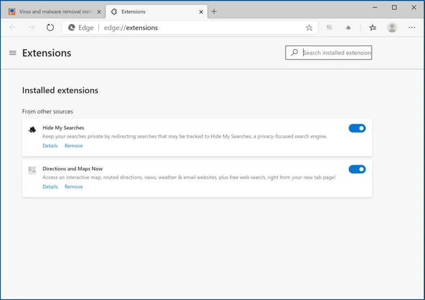Open the Favorites list icon

(x=372, y=28)
